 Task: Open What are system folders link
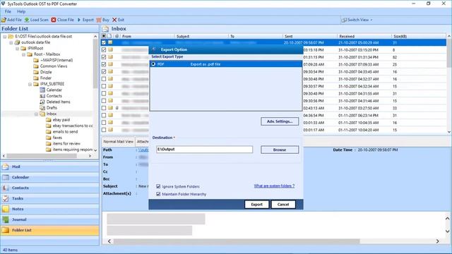tap(274, 186)
